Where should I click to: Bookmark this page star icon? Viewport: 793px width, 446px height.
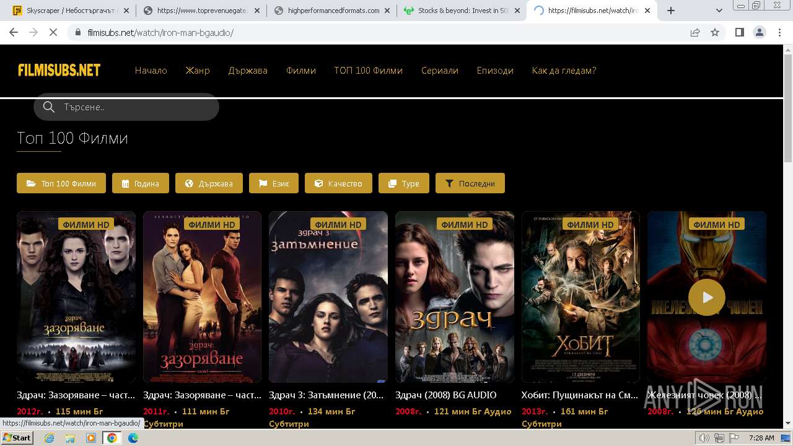715,32
